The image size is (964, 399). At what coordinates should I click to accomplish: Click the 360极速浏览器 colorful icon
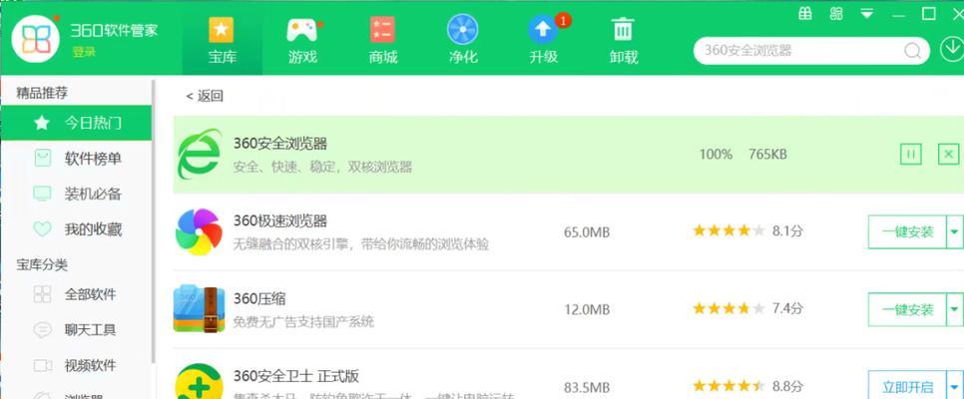click(x=199, y=231)
